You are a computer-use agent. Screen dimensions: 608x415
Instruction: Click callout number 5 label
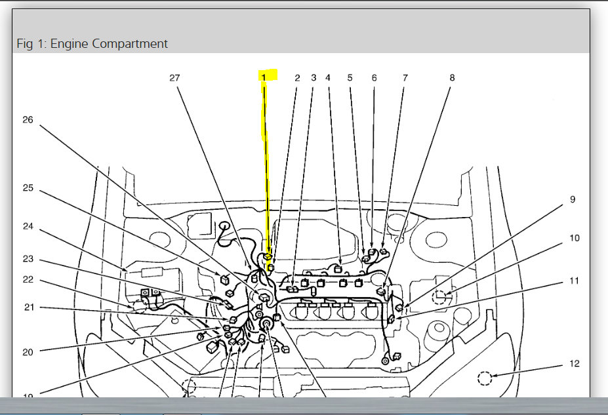pos(350,78)
